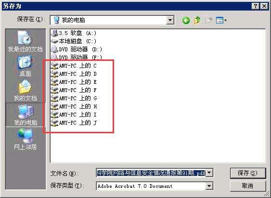
Task: Select 3.5 软盘 (A:) drive
Action: [x=73, y=33]
